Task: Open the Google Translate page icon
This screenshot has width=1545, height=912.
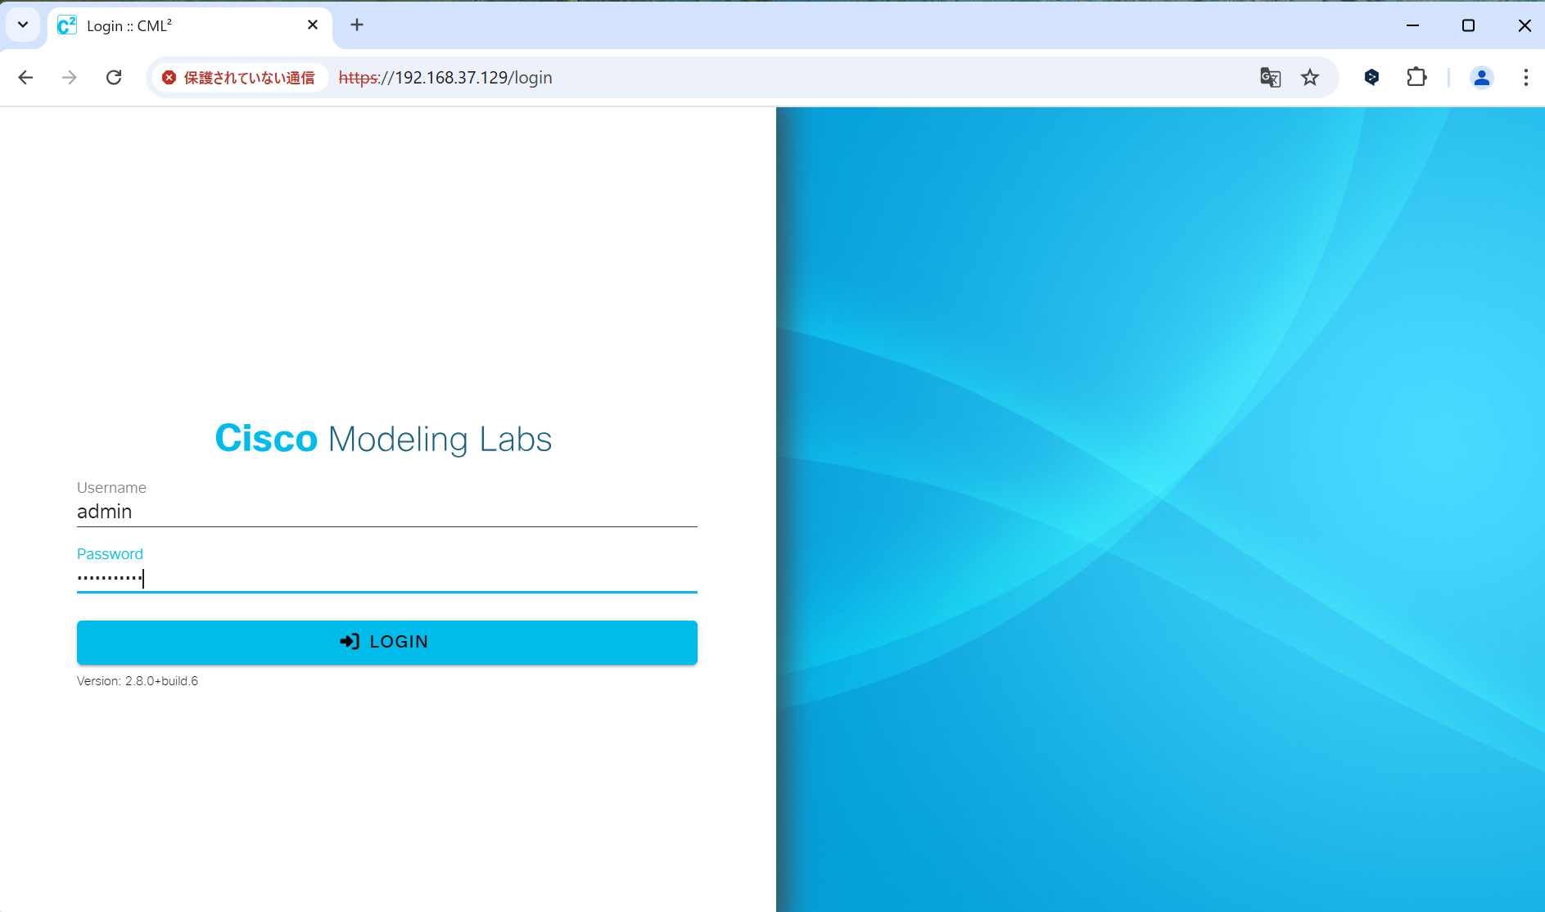Action: (1270, 78)
